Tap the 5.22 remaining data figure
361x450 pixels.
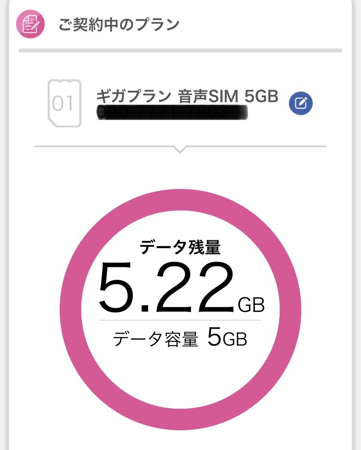166,287
